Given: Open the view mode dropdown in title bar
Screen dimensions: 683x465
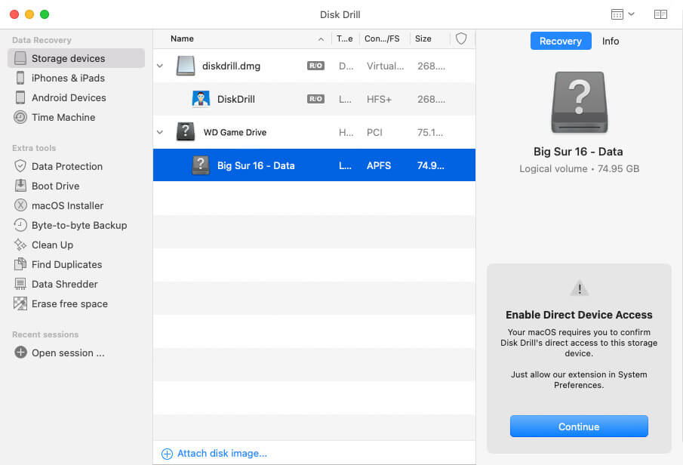Looking at the screenshot, I should [623, 14].
